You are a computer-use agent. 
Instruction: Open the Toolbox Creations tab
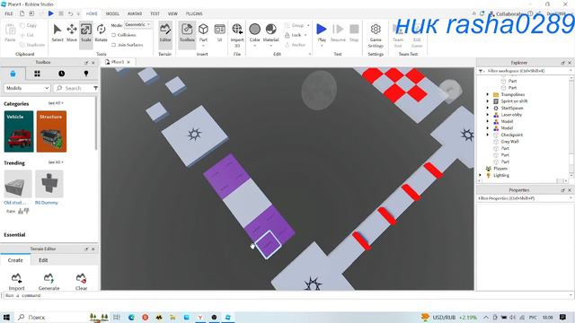pyautogui.click(x=86, y=74)
